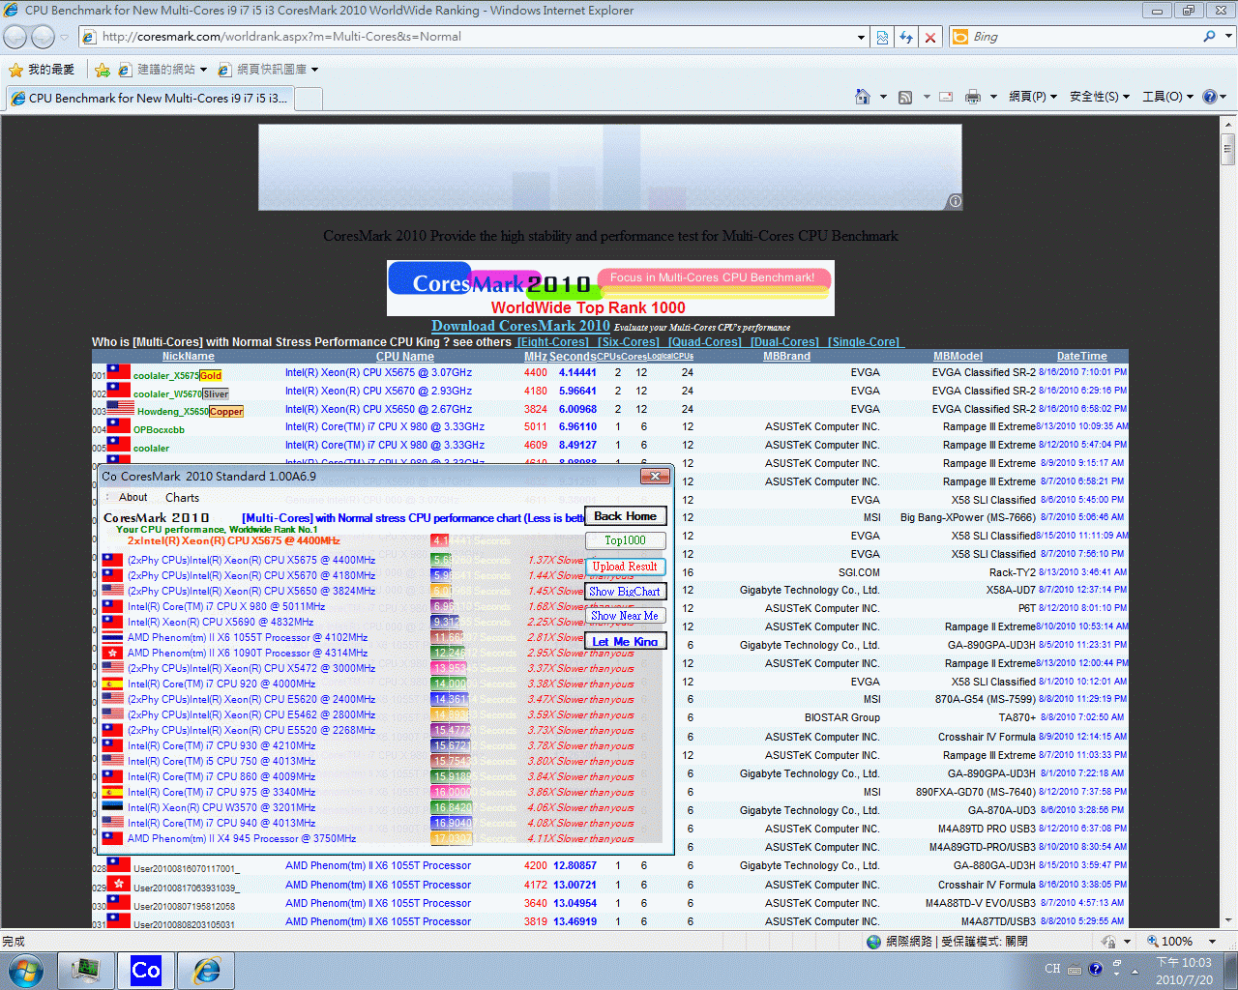Click the Bing search magnifier icon
Image resolution: width=1238 pixels, height=990 pixels.
tap(1209, 37)
